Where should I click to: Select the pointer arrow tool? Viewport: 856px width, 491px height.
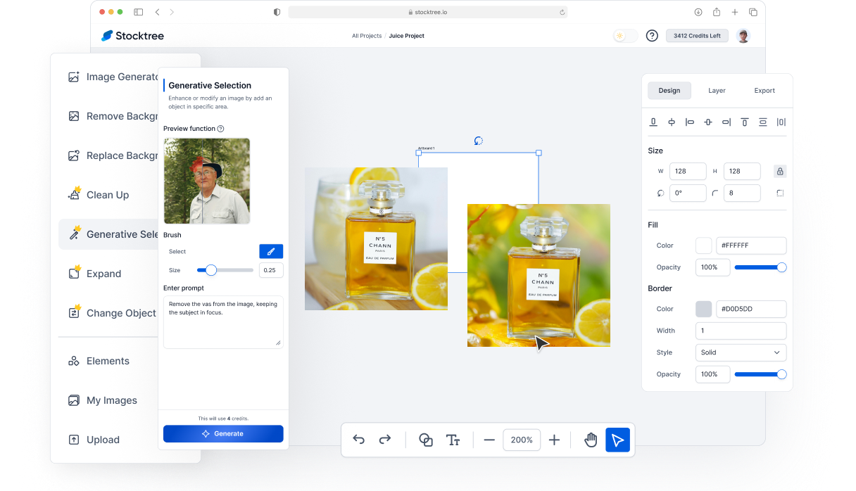(x=617, y=440)
